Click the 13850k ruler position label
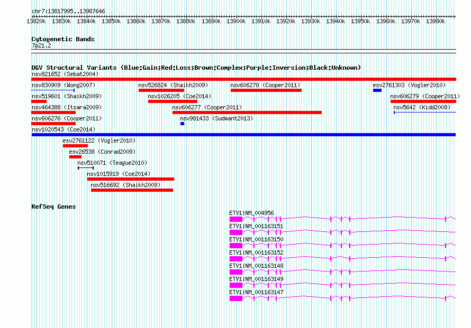The height and width of the screenshot is (328, 471). 111,21
